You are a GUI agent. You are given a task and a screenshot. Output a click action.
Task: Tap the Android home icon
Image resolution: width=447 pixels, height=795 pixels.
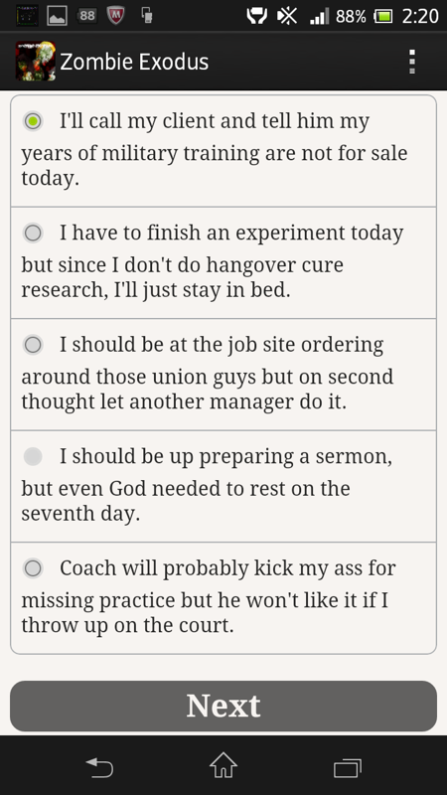click(223, 765)
